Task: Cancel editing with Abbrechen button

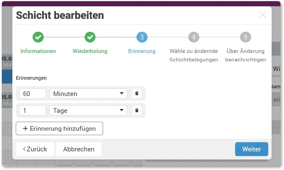Action: pyautogui.click(x=79, y=149)
